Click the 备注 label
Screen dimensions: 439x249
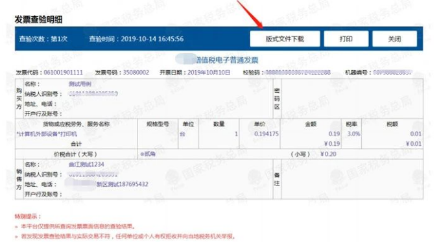[277, 179]
